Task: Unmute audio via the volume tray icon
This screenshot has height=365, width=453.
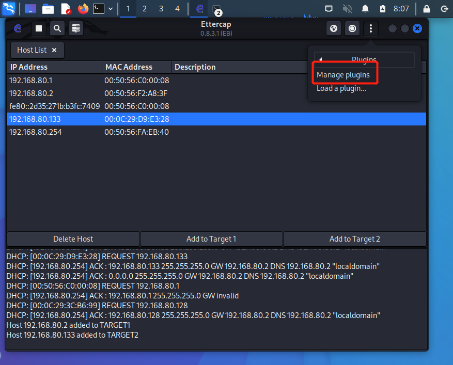Action: coord(347,9)
